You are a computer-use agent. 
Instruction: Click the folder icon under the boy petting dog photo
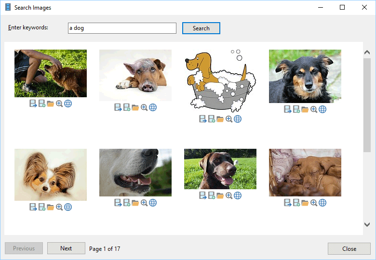tap(50, 104)
